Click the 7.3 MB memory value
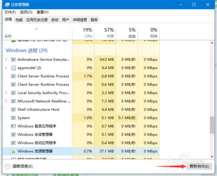Viewport: 217px width, 176px height. [108, 101]
